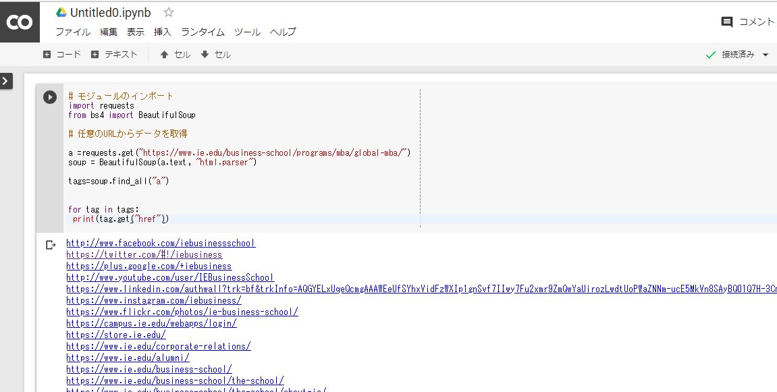
Task: Open the plus.google.com/+iebusiness link
Action: 149,266
